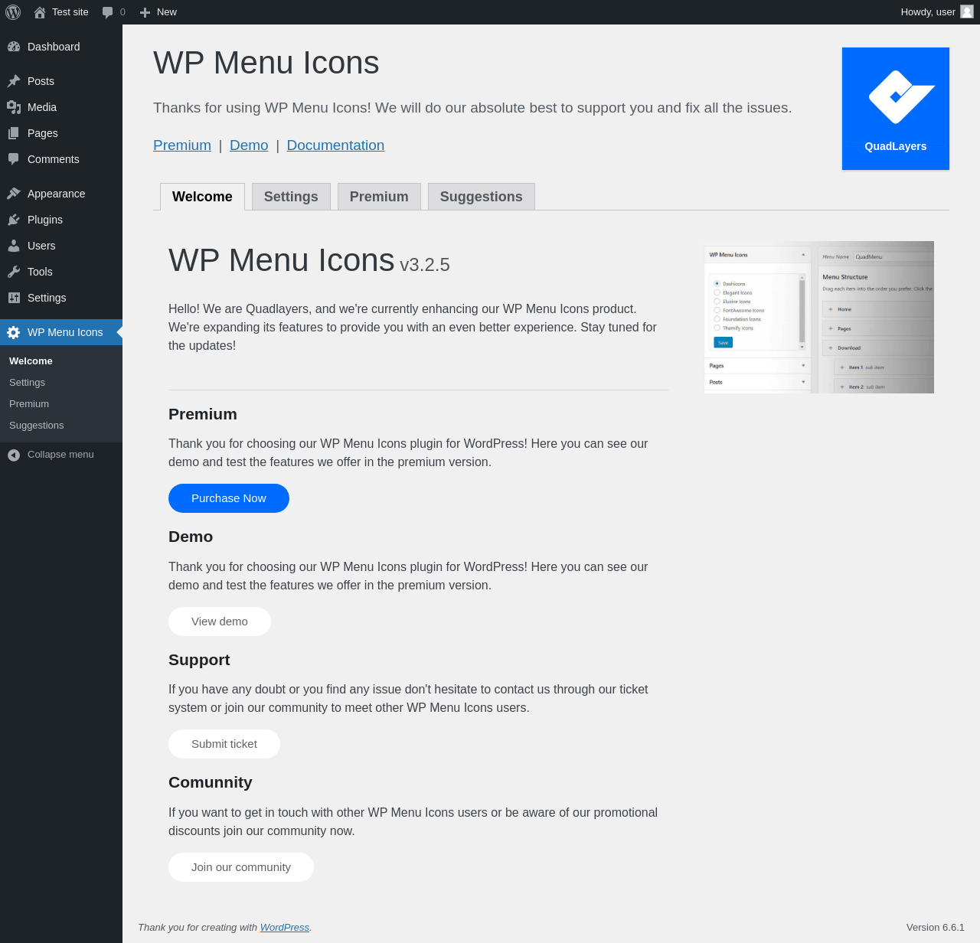Open Appearance in the sidebar
Viewport: 980px width, 943px height.
(x=61, y=194)
